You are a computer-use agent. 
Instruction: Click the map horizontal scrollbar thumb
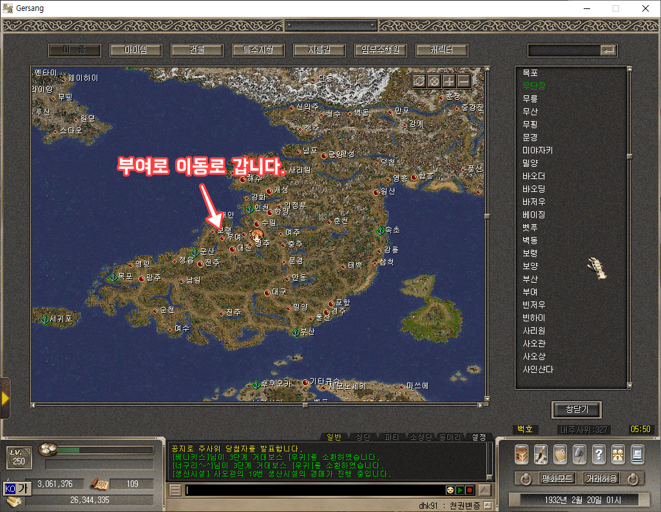click(305, 405)
